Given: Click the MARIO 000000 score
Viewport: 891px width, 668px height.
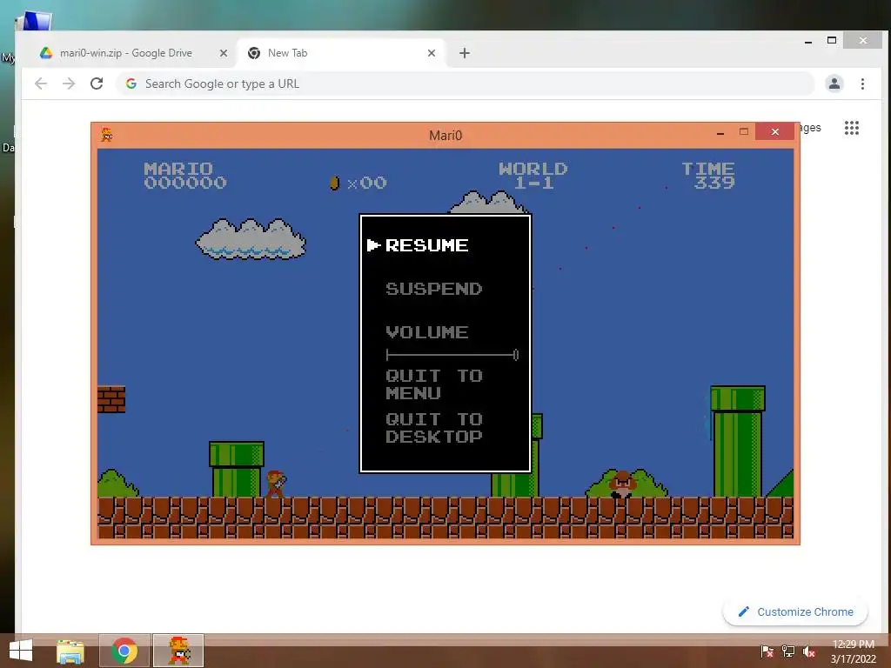Looking at the screenshot, I should 185,176.
